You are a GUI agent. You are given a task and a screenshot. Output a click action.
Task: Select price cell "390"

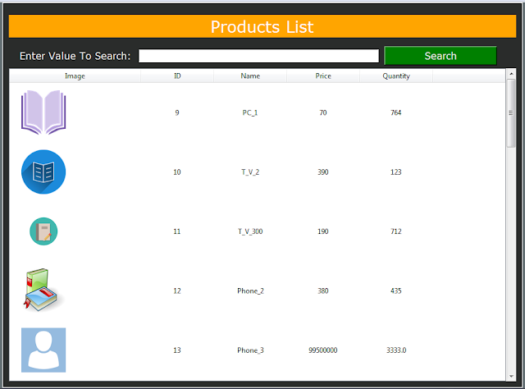(x=323, y=172)
